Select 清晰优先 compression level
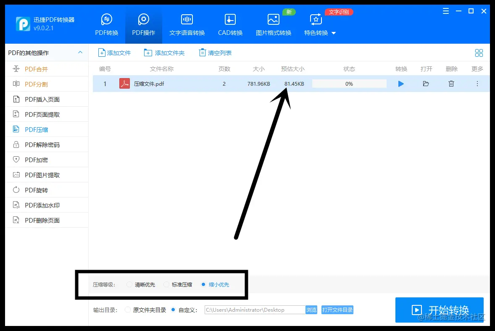The height and width of the screenshot is (331, 495). 141,285
